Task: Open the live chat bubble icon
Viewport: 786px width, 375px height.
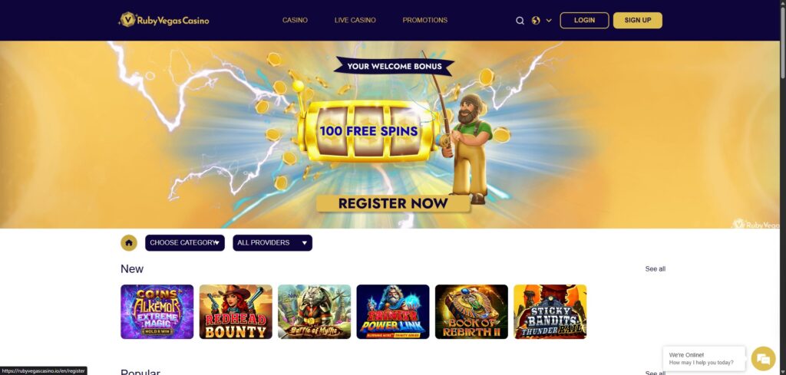Action: tap(763, 358)
